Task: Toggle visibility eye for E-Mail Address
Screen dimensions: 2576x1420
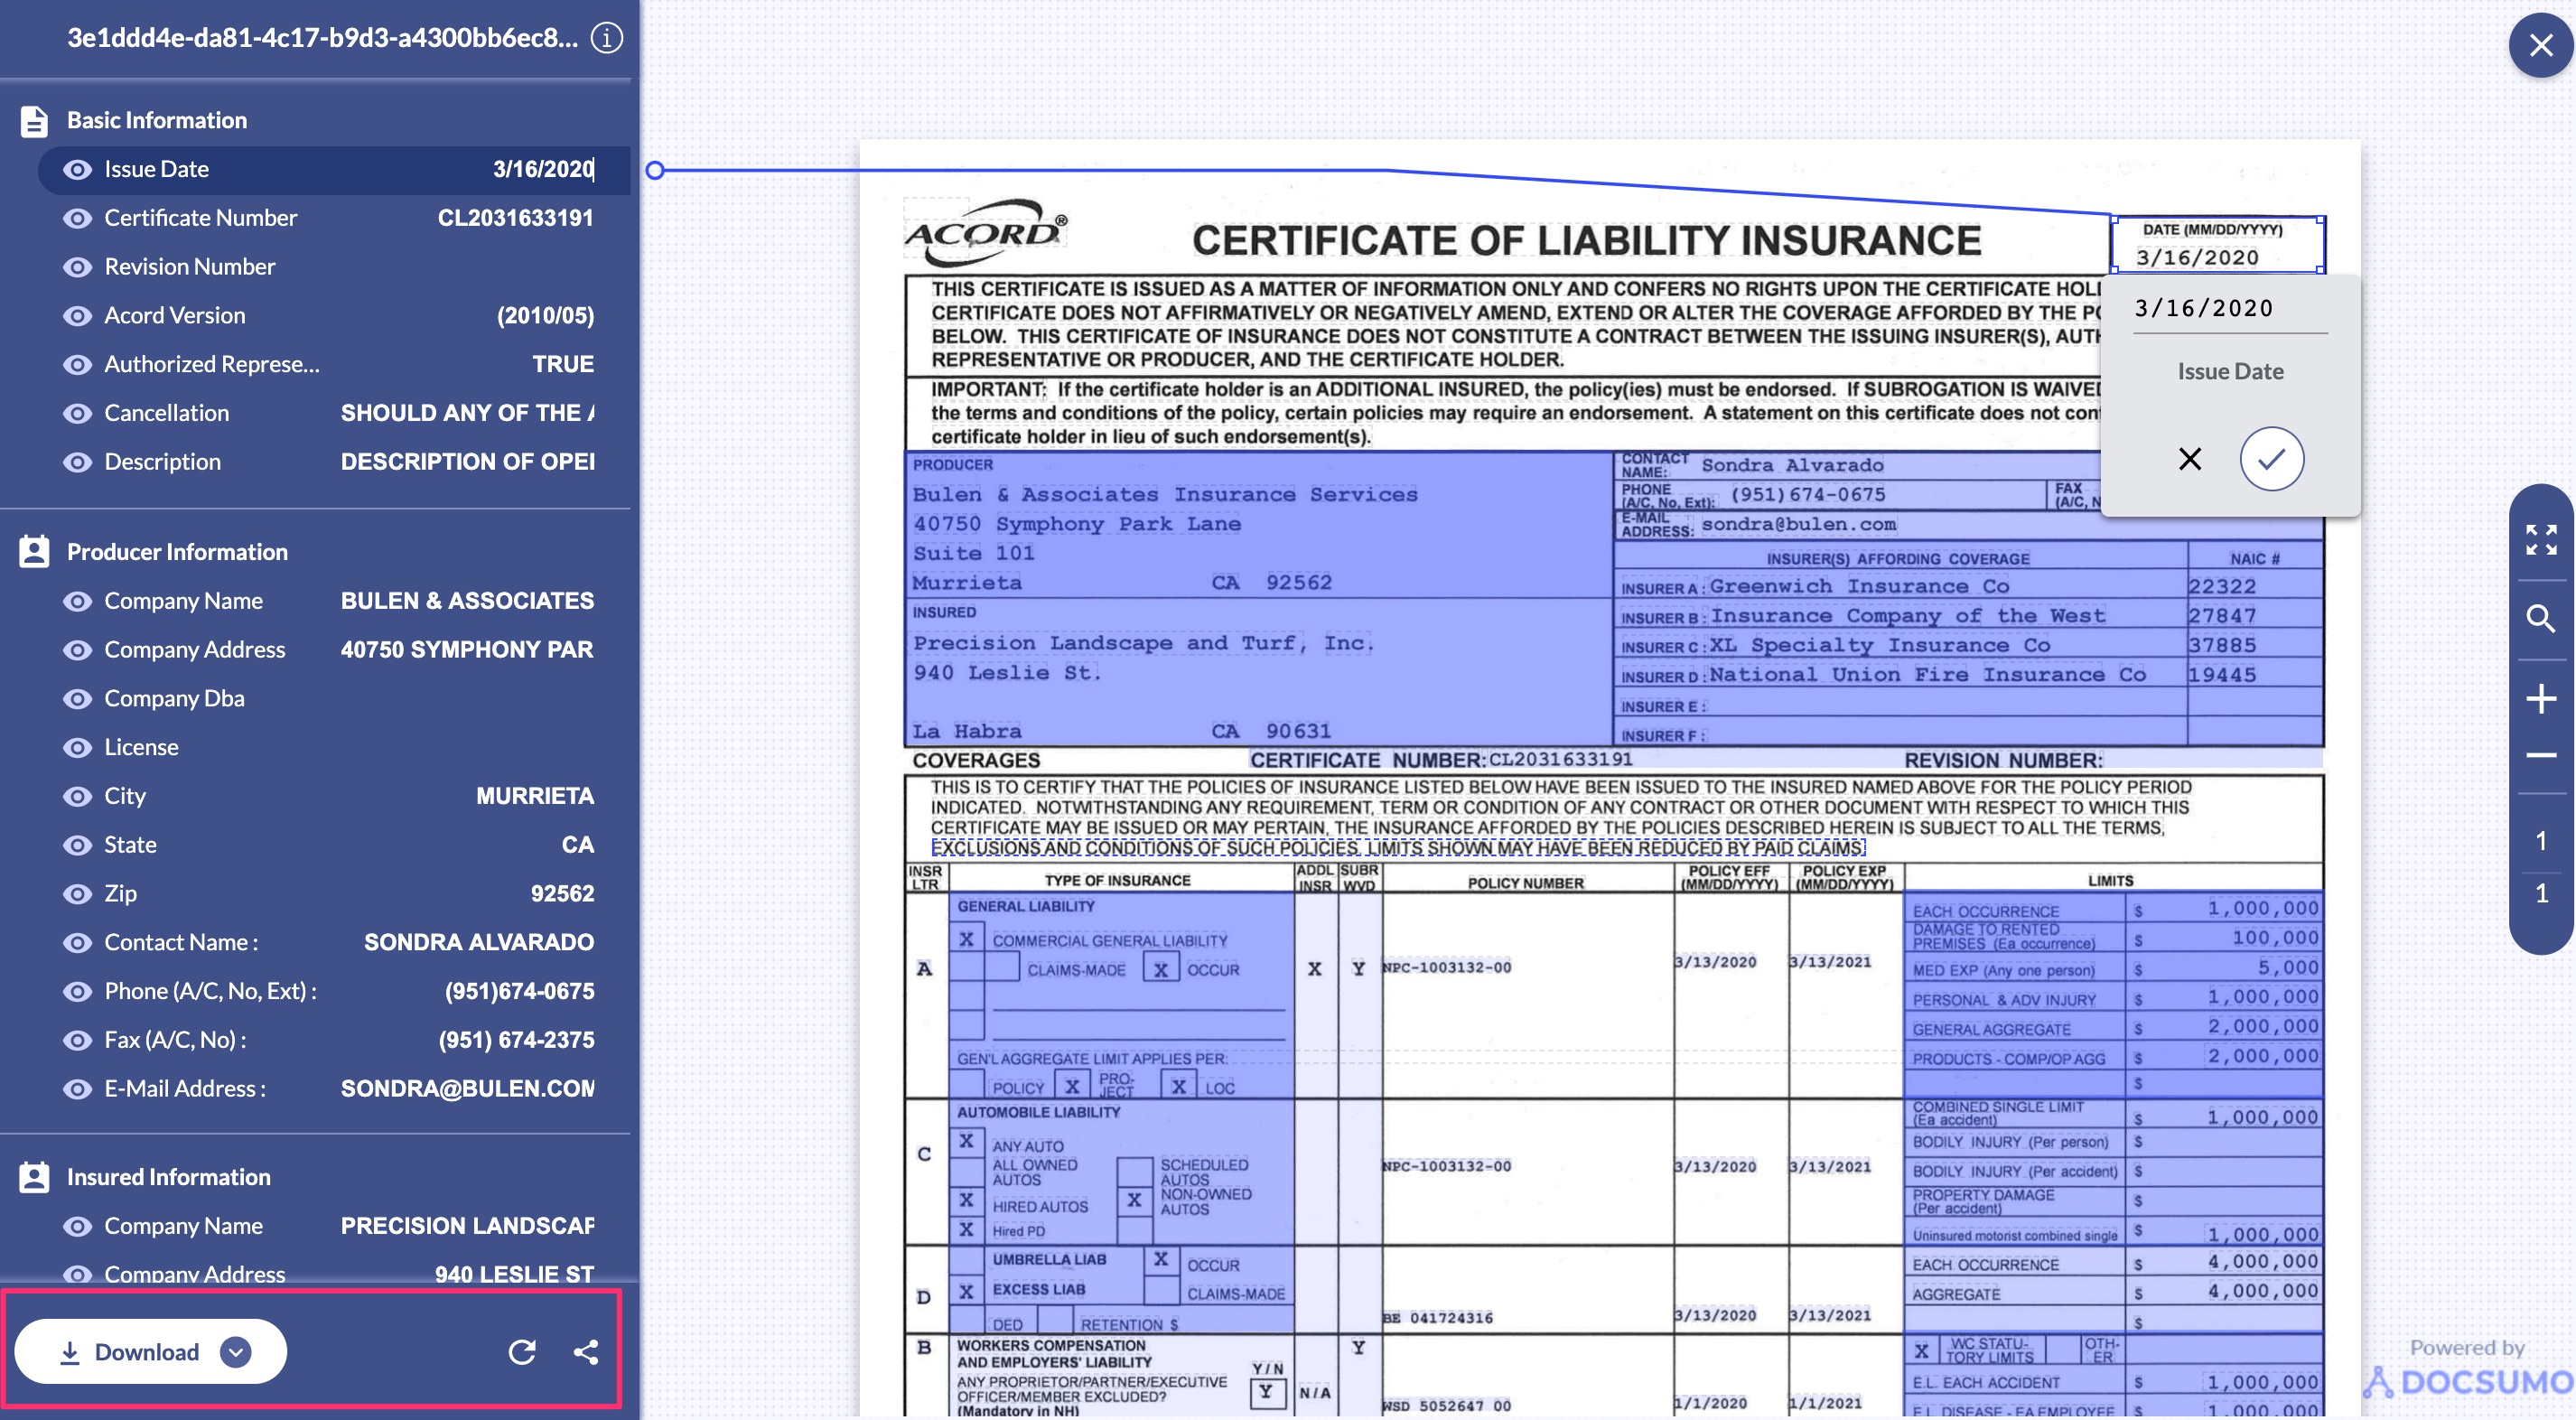Action: 77,1089
